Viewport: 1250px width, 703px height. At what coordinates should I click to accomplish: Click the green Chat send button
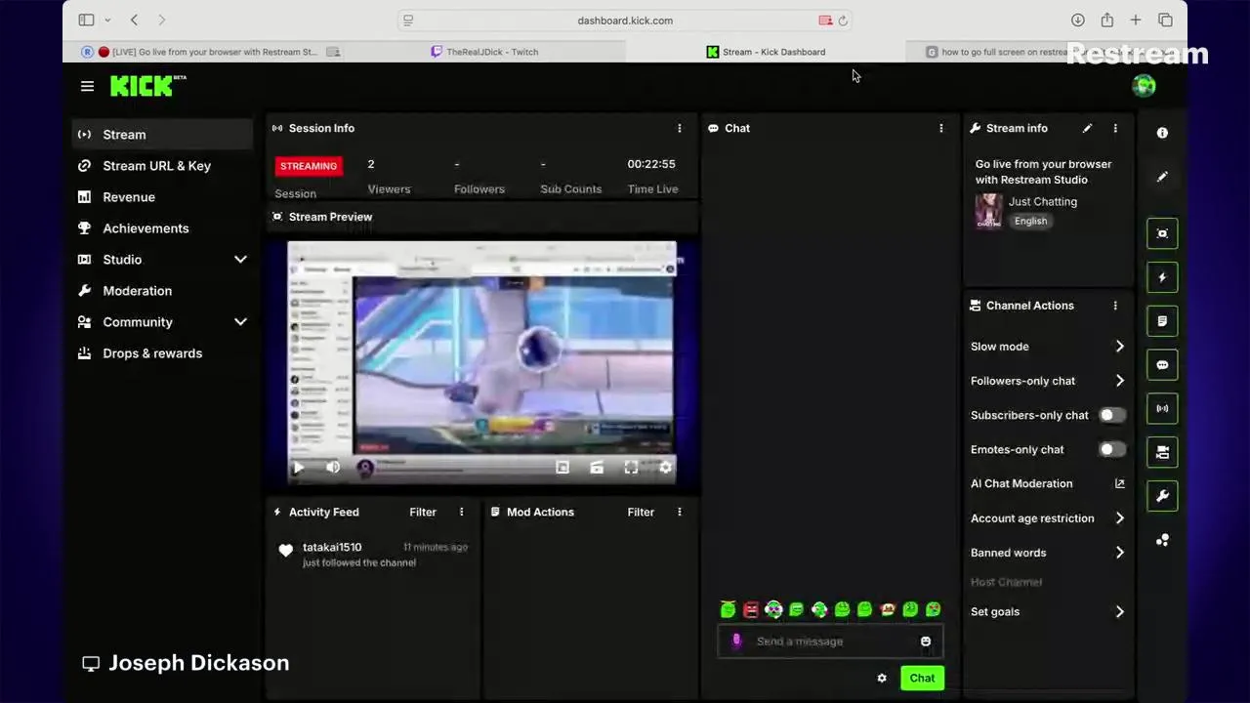click(x=922, y=678)
